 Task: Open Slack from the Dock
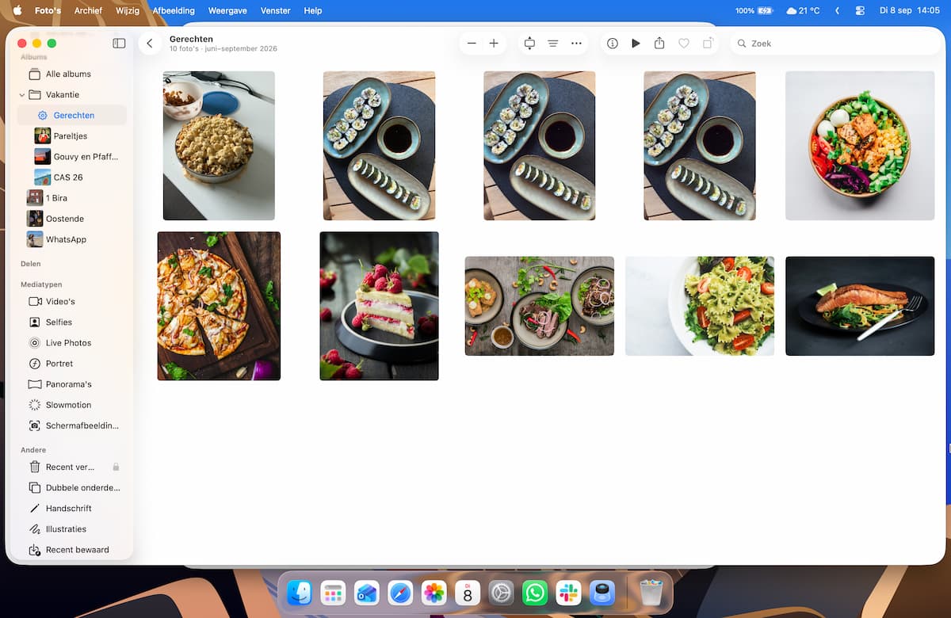pyautogui.click(x=568, y=593)
